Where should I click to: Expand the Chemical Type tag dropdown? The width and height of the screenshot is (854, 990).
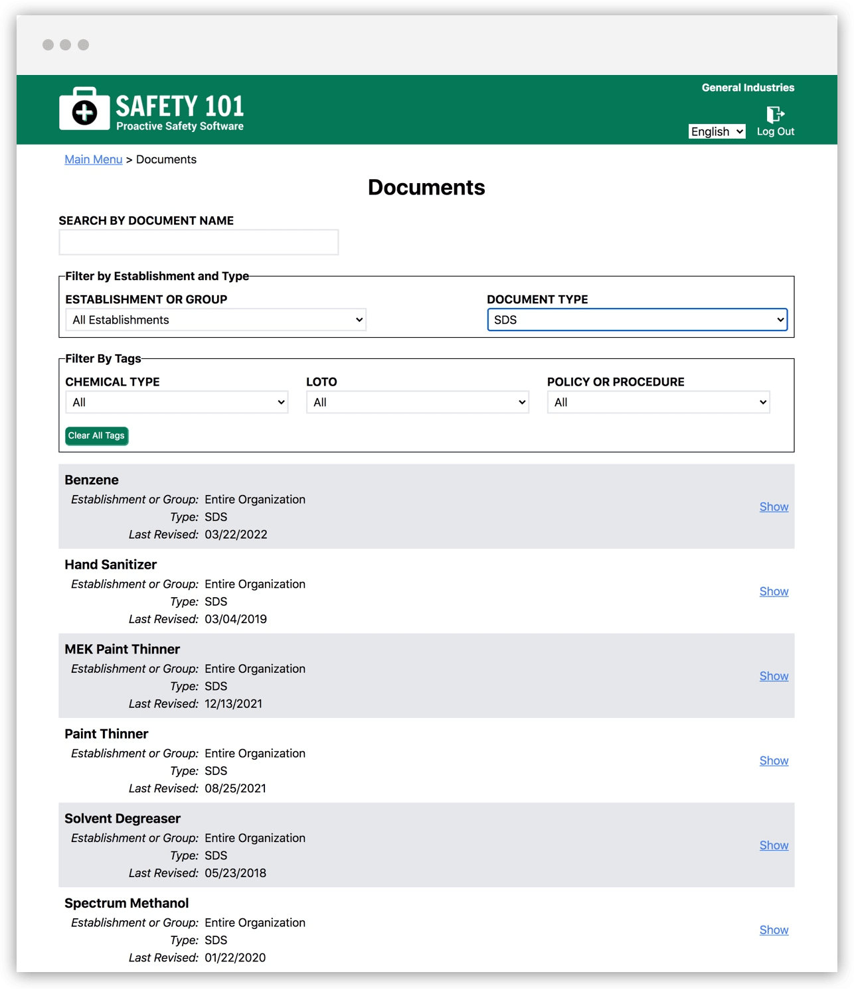pos(177,402)
